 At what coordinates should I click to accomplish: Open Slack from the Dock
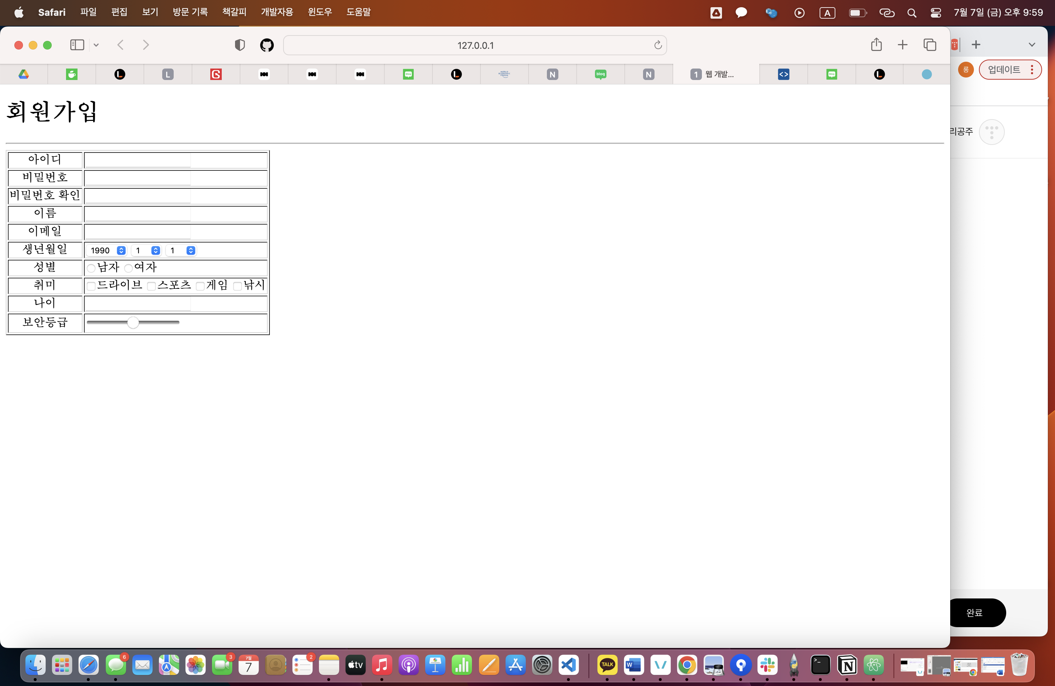(x=767, y=665)
